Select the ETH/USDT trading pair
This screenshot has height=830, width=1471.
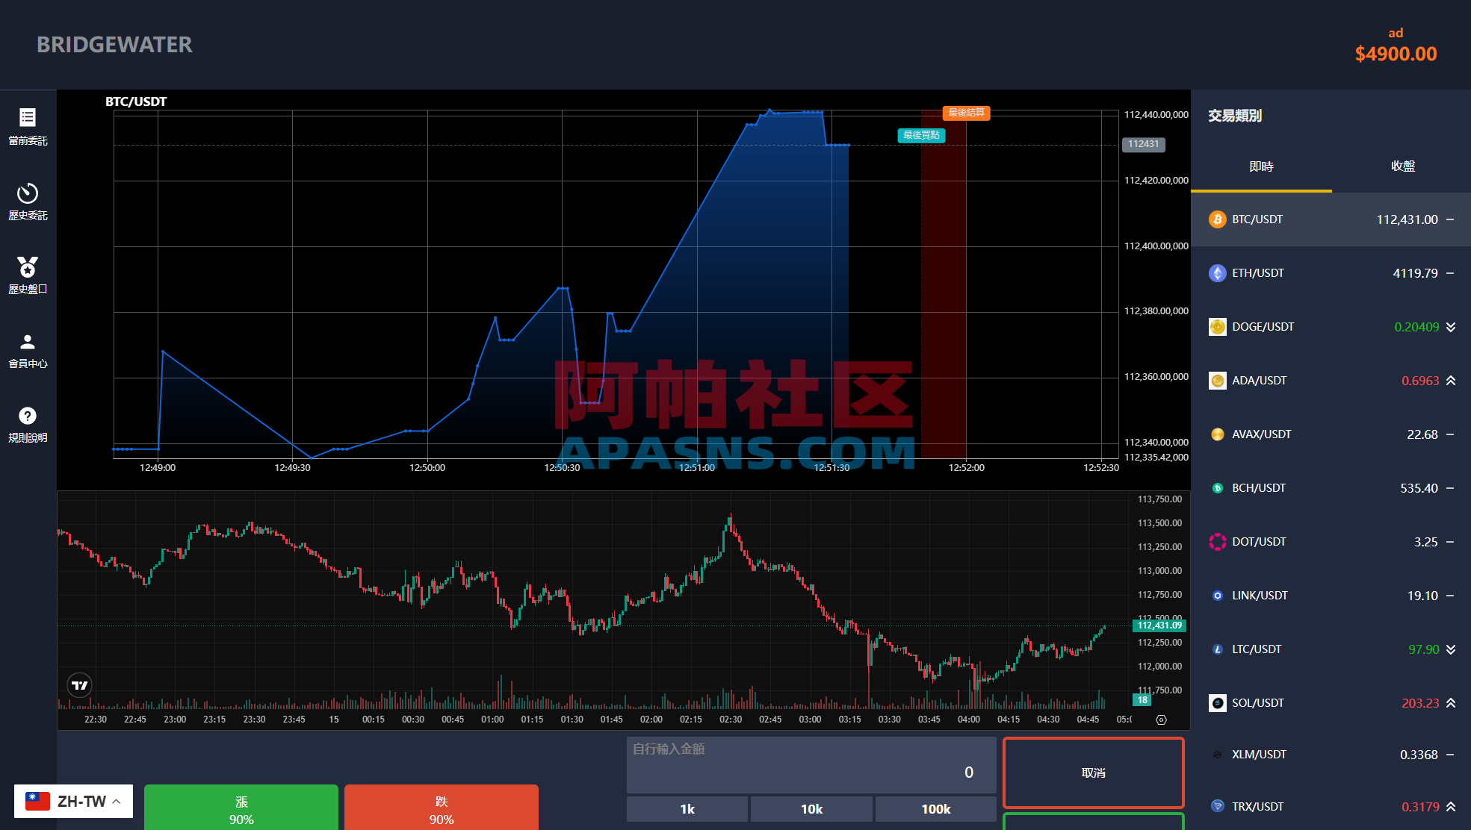tap(1330, 272)
